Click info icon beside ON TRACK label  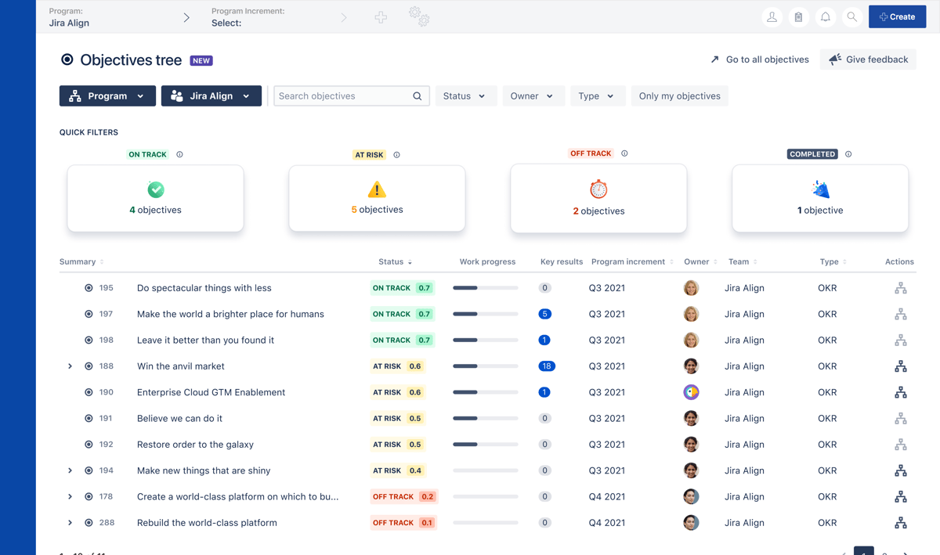point(179,154)
